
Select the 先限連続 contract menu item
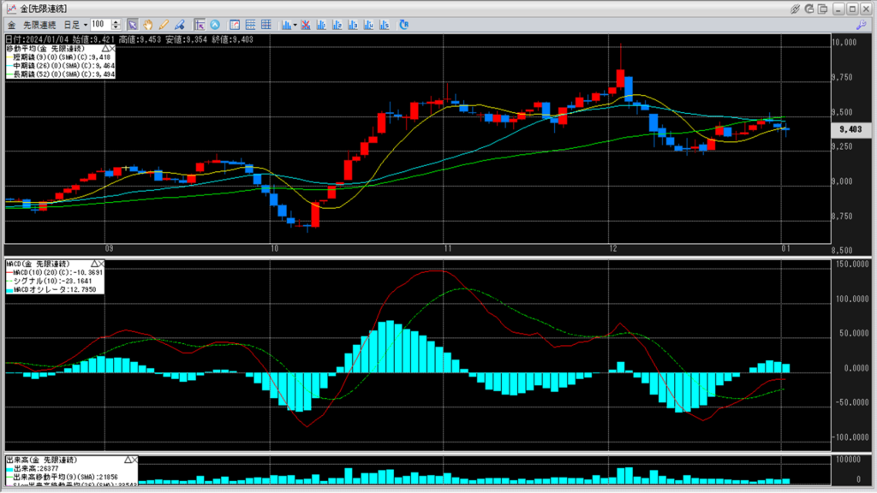[x=39, y=25]
